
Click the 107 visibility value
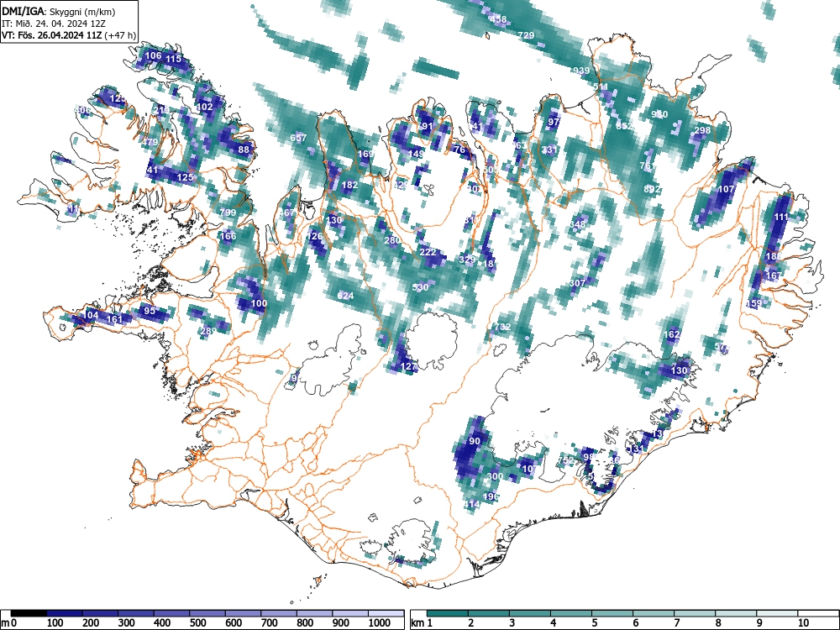pos(726,189)
